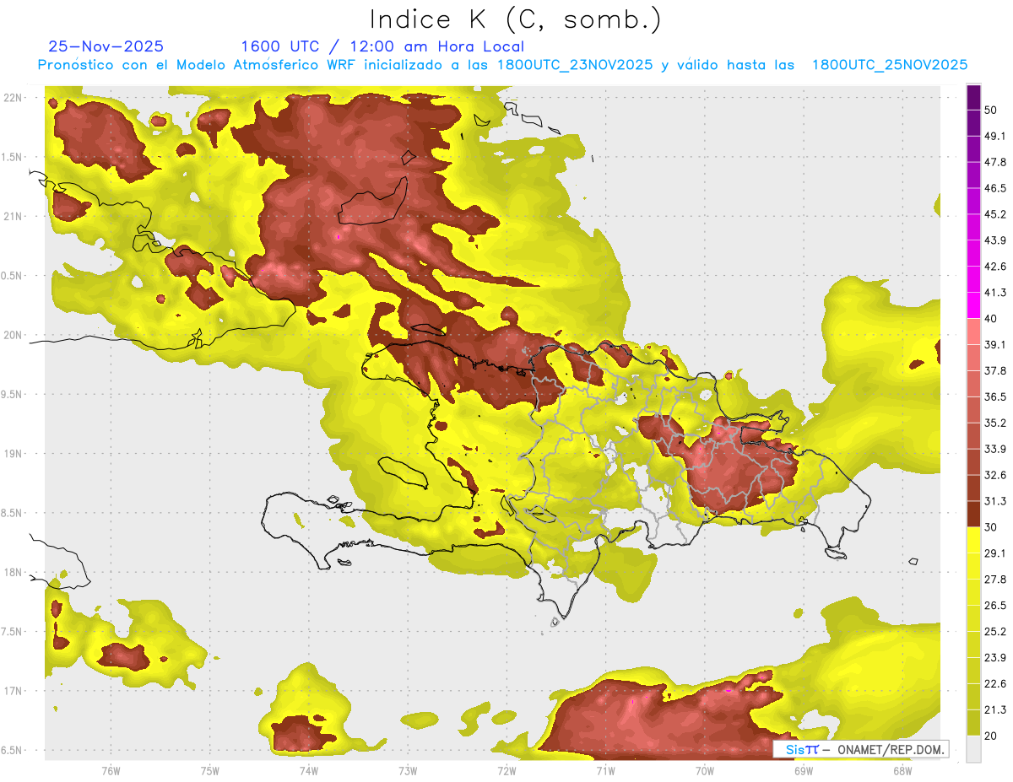The height and width of the screenshot is (782, 1013).
Task: Click the "68W" longitude label
Action: coord(902,770)
